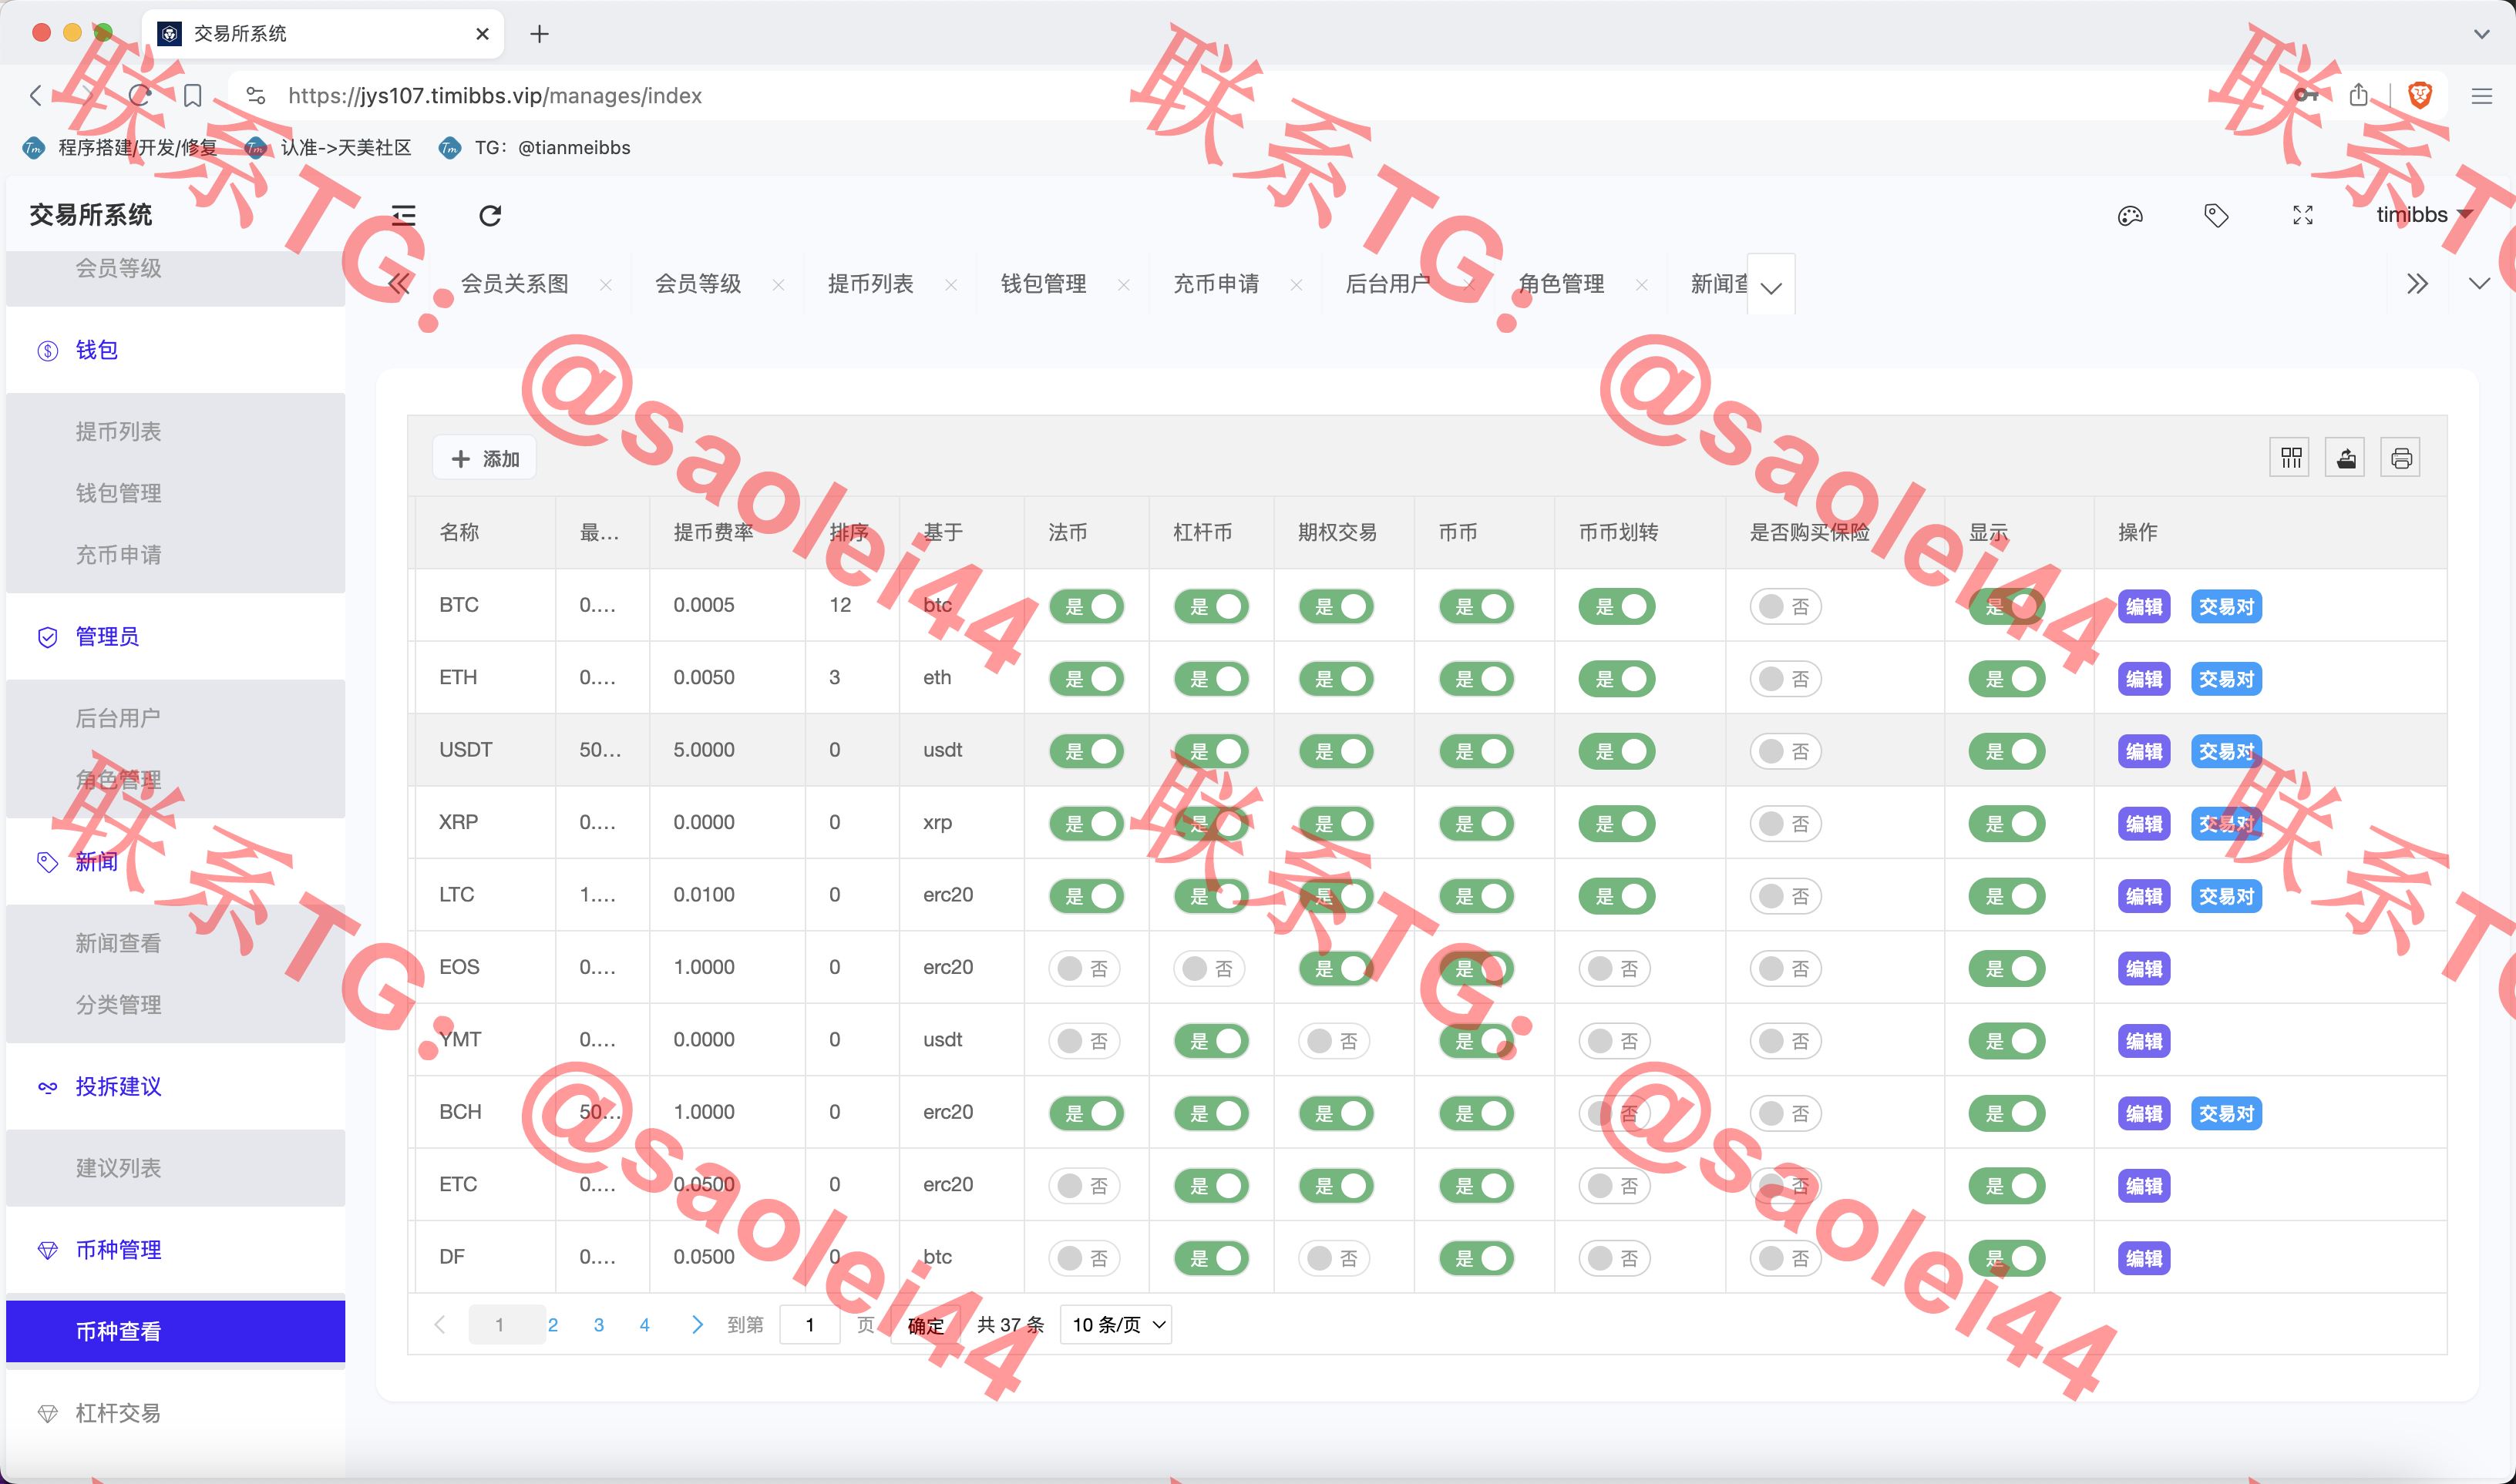Click 确定 pagination button
The height and width of the screenshot is (1484, 2516).
coord(925,1325)
